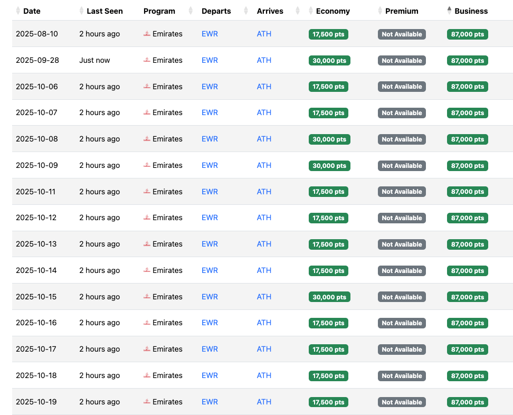
Task: Click Emirates logo in 2025-10-18 row
Action: pyautogui.click(x=147, y=375)
